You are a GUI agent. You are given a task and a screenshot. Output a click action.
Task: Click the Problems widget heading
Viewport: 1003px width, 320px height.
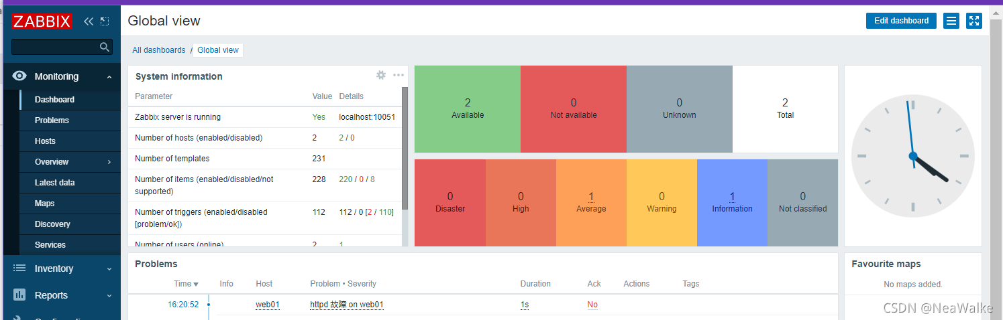(156, 264)
